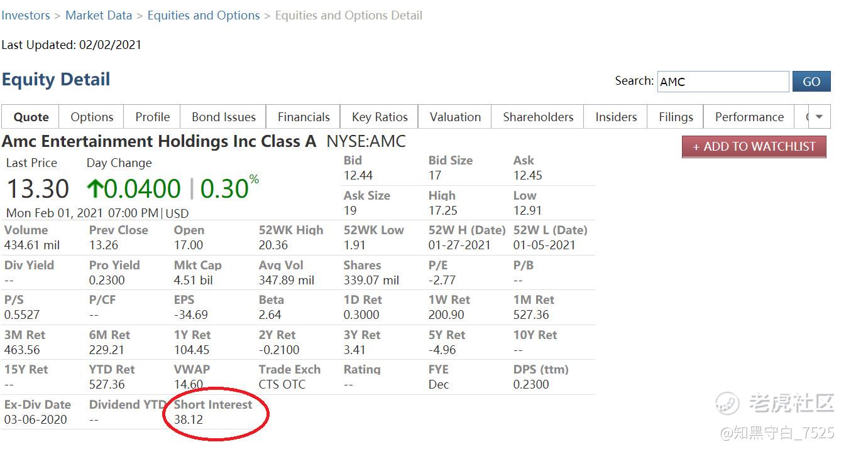Click the GO search button
This screenshot has width=851, height=452.
click(811, 82)
